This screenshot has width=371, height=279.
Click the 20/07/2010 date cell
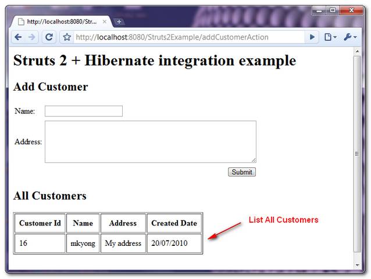coord(174,243)
